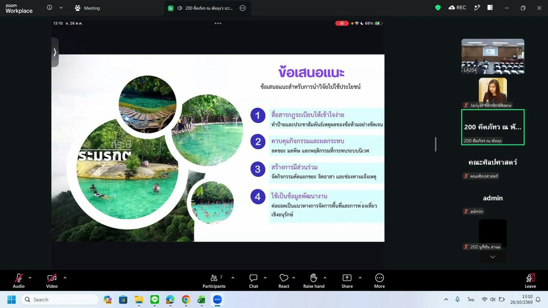Click the REC recording indicator
Image resolution: width=548 pixels, height=308 pixels.
(x=457, y=8)
